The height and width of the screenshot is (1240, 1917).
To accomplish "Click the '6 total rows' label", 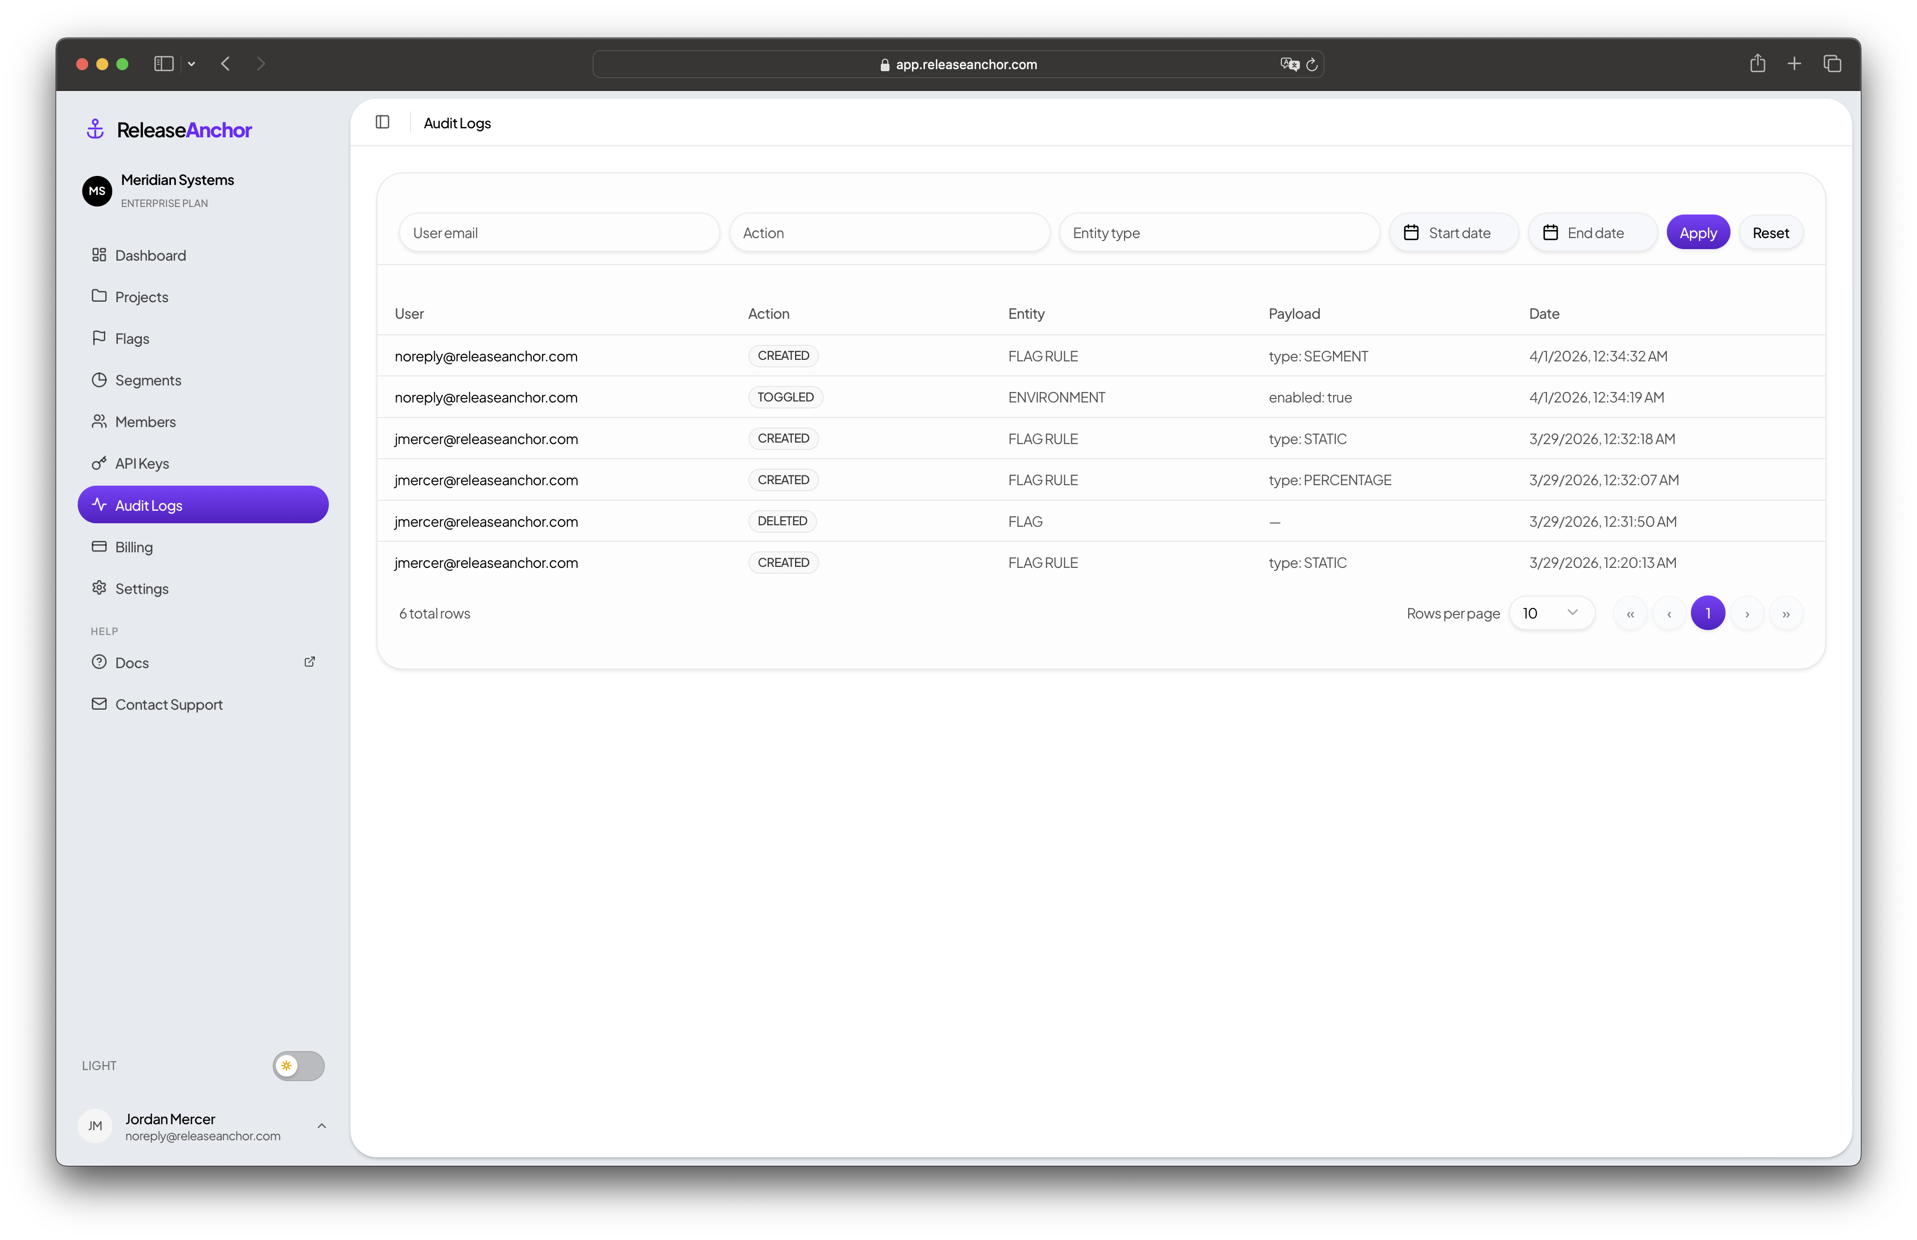I will (434, 613).
